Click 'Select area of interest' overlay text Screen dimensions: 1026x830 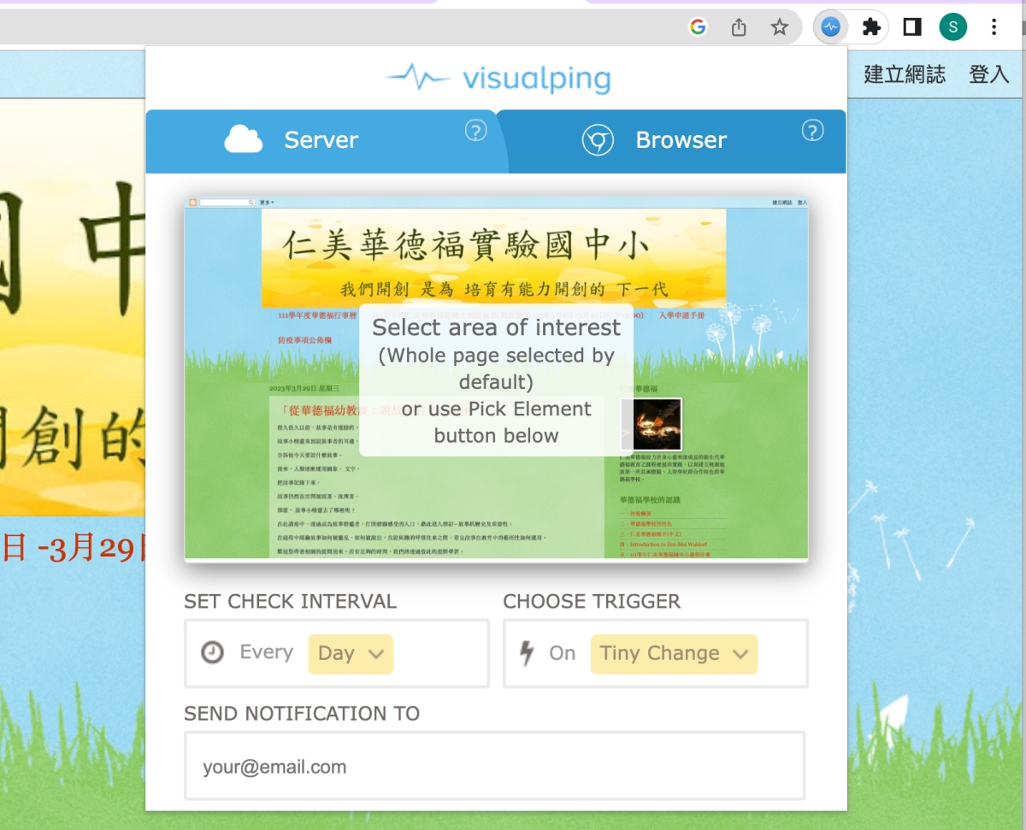click(x=496, y=327)
